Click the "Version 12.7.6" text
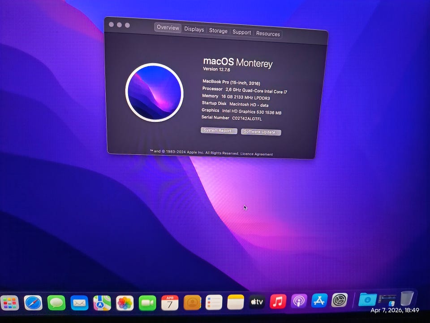 (x=216, y=69)
